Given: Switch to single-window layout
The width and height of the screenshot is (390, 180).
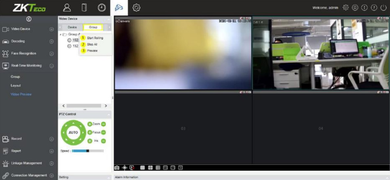Looking at the screenshot, I should coord(142,168).
